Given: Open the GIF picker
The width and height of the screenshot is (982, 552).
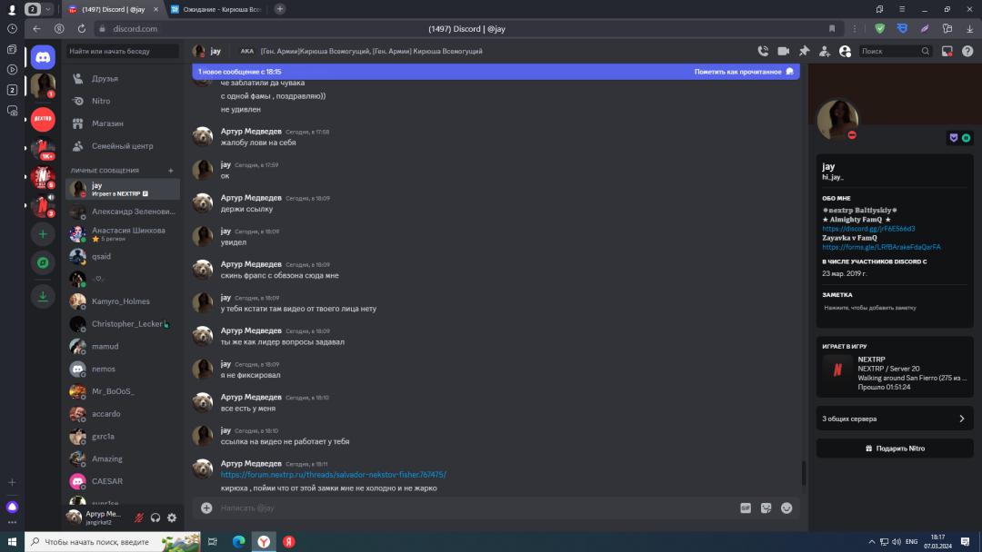Looking at the screenshot, I should (746, 508).
